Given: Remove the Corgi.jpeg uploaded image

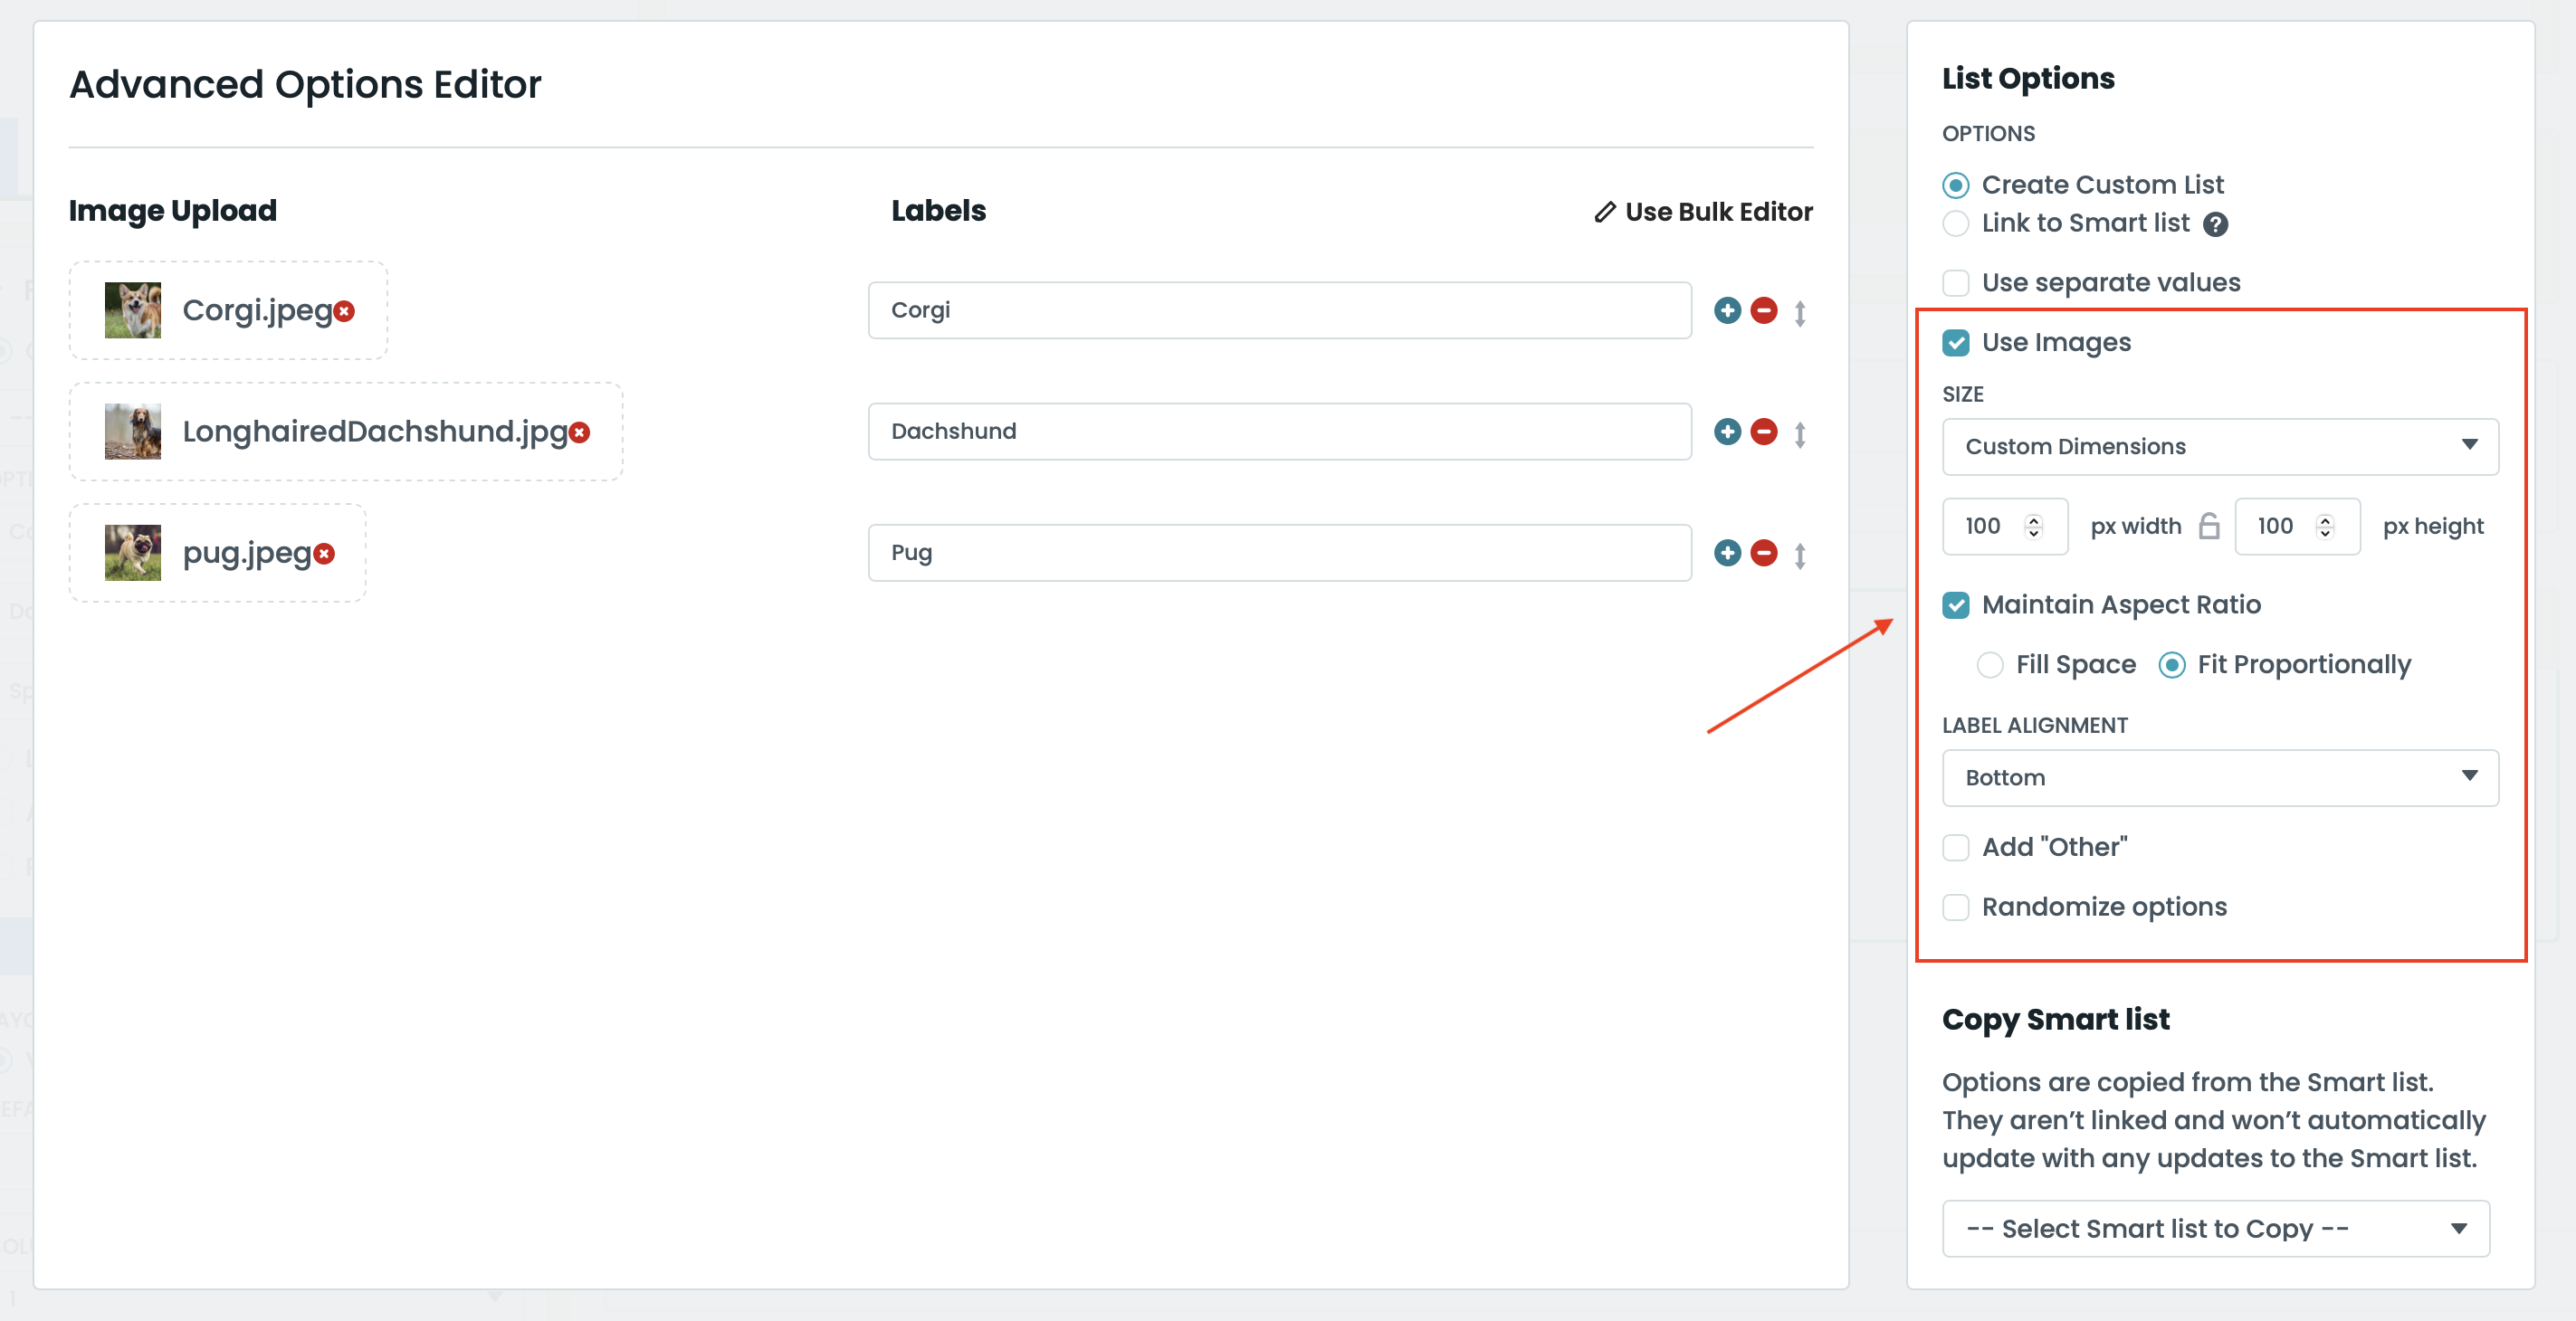Looking at the screenshot, I should 345,311.
